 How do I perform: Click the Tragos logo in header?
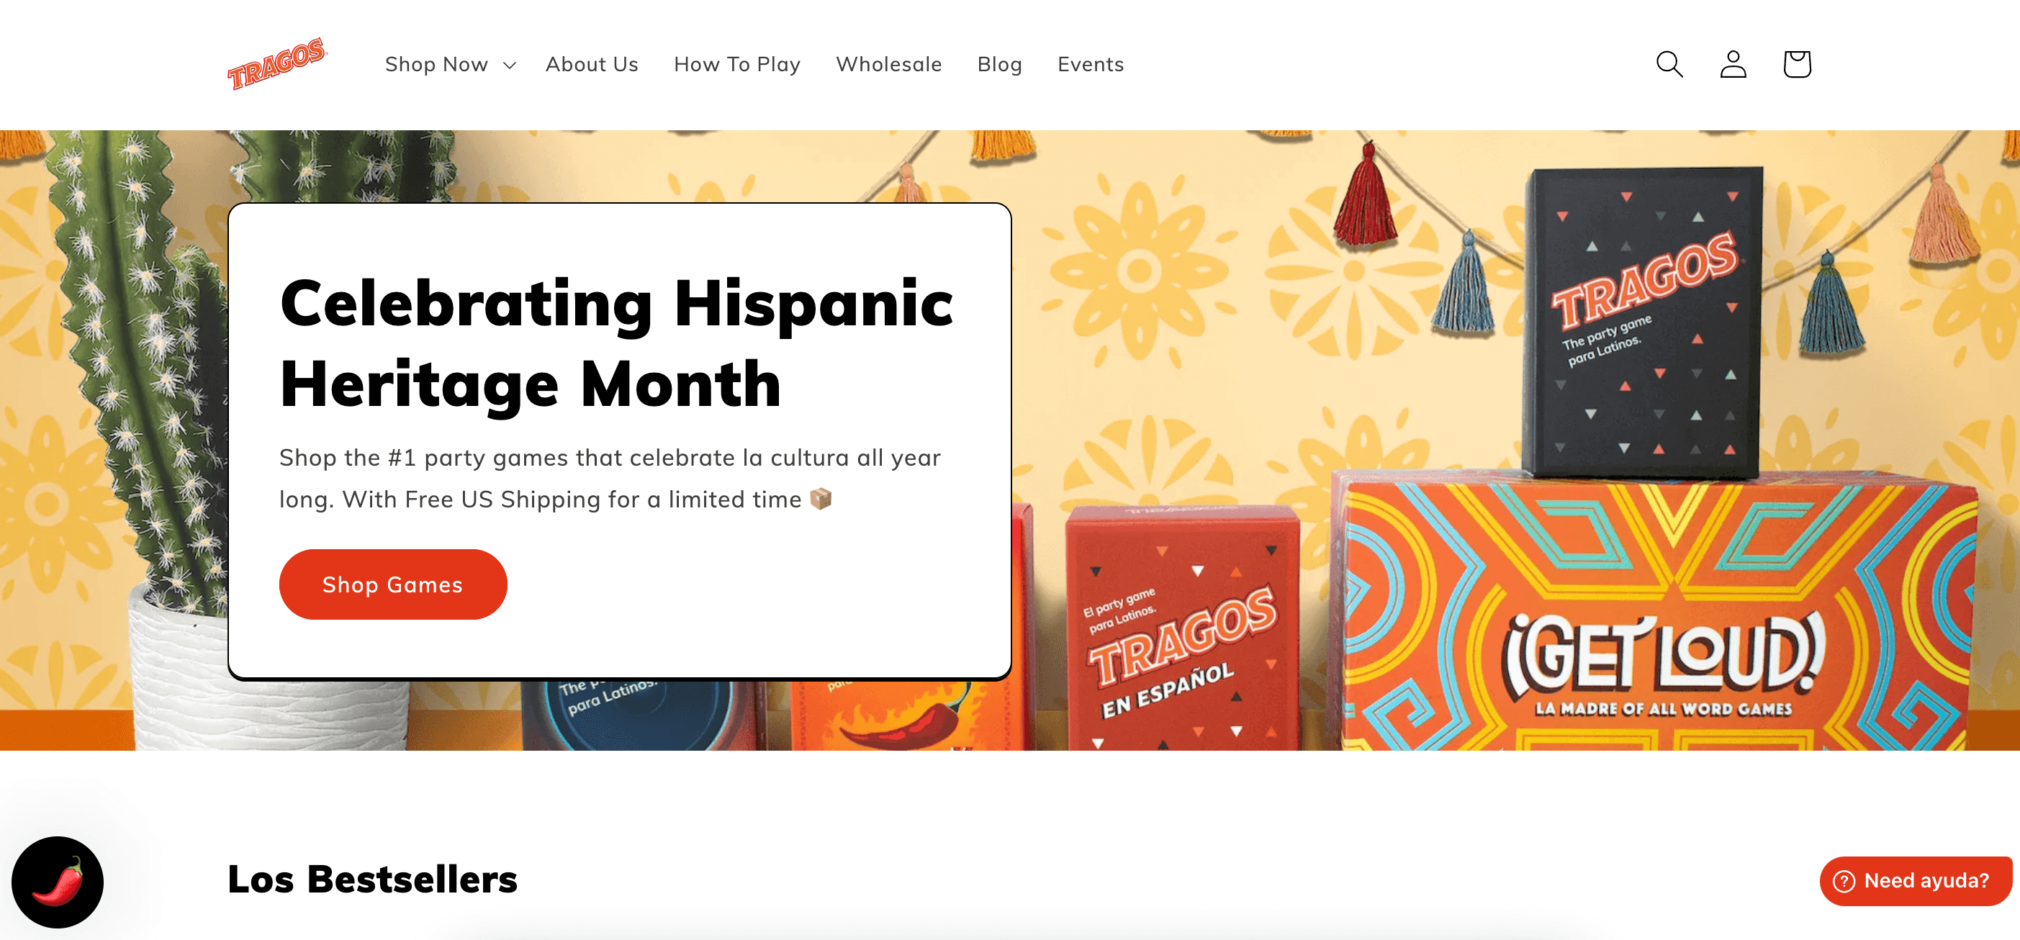(x=277, y=63)
